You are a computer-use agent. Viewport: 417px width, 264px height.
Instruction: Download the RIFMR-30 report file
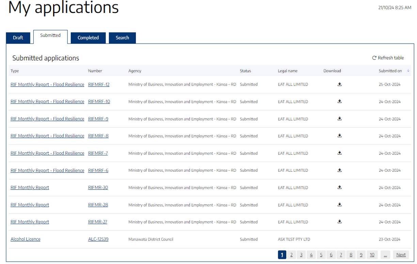click(x=339, y=187)
